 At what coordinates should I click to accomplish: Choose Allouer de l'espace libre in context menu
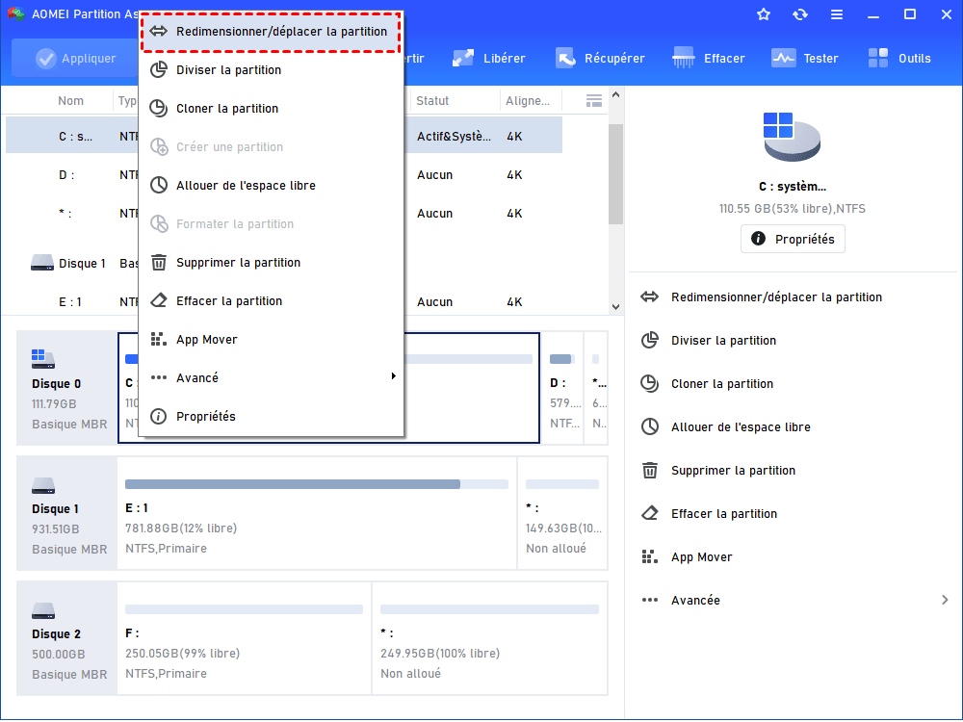point(271,186)
